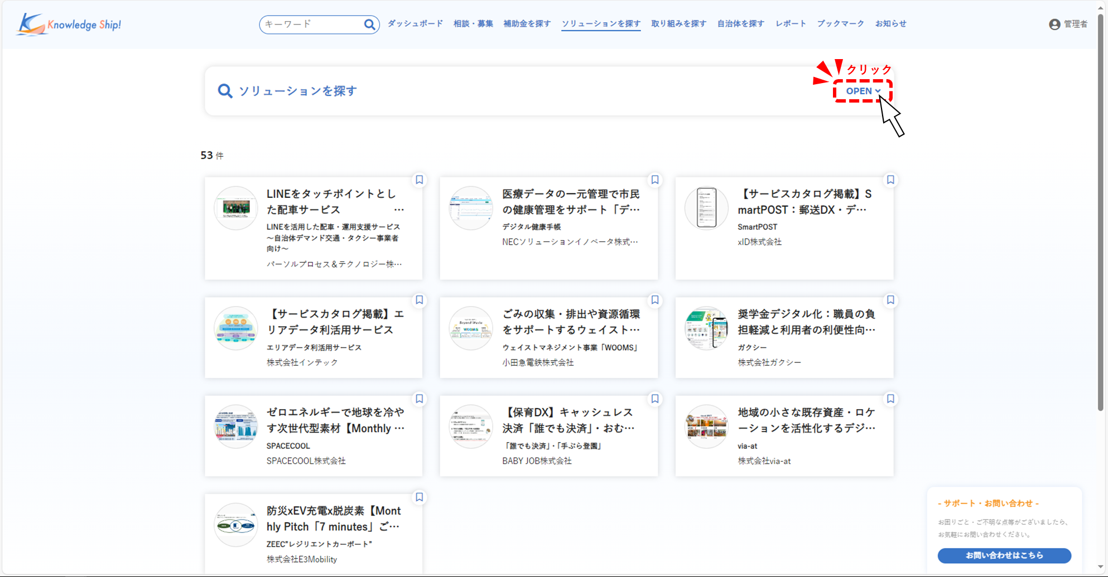This screenshot has height=577, width=1108.
Task: Open 自治体を探す menu item
Action: [x=740, y=24]
